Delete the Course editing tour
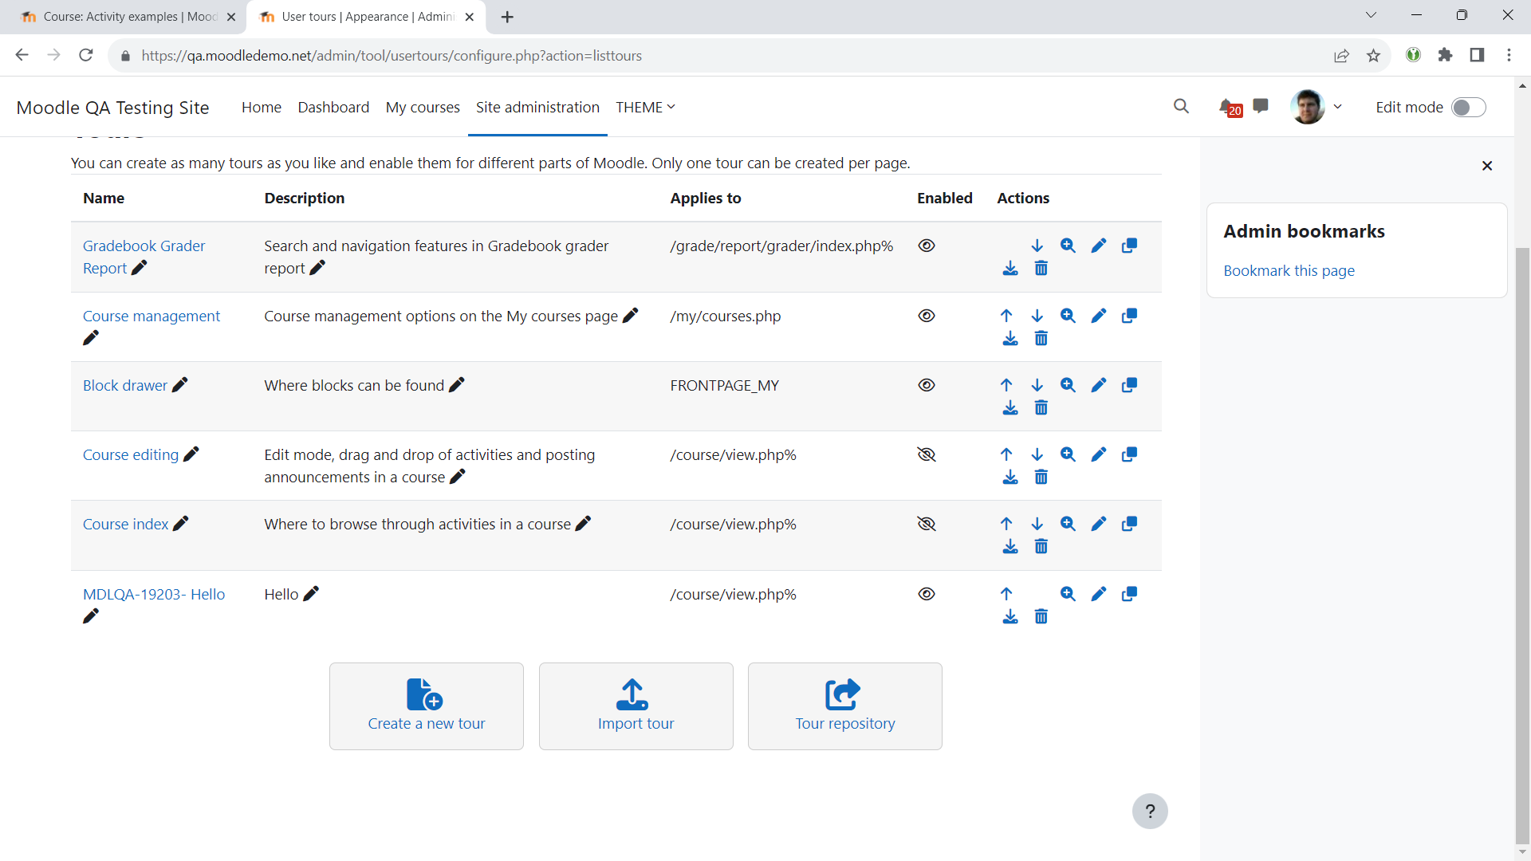The height and width of the screenshot is (861, 1531). [x=1041, y=478]
